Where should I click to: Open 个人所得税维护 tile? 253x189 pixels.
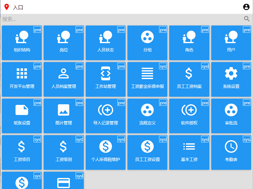(106, 152)
